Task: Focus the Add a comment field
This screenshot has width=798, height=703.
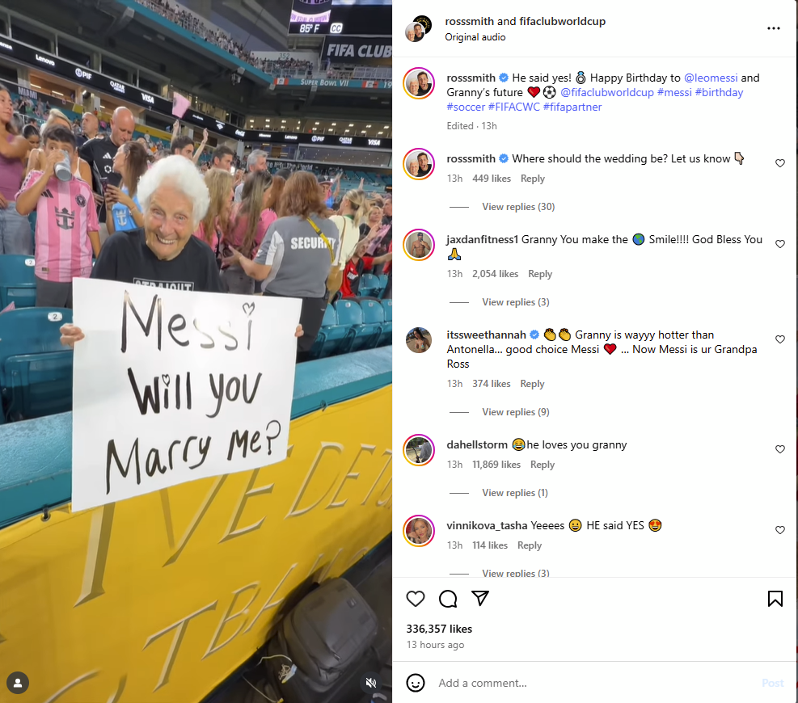Action: tap(595, 683)
